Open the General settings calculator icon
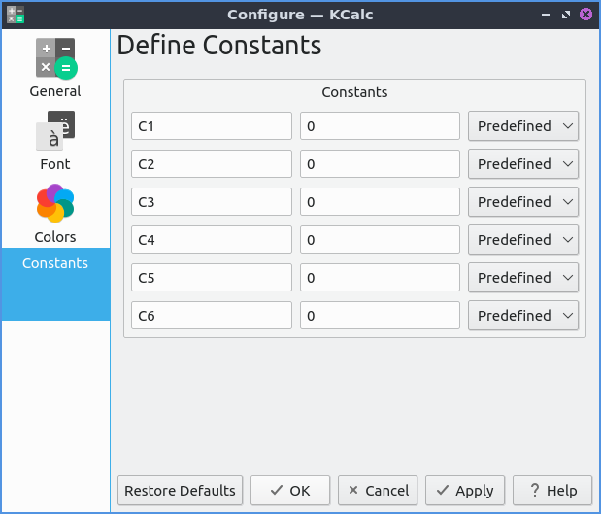601x514 pixels. coord(55,58)
